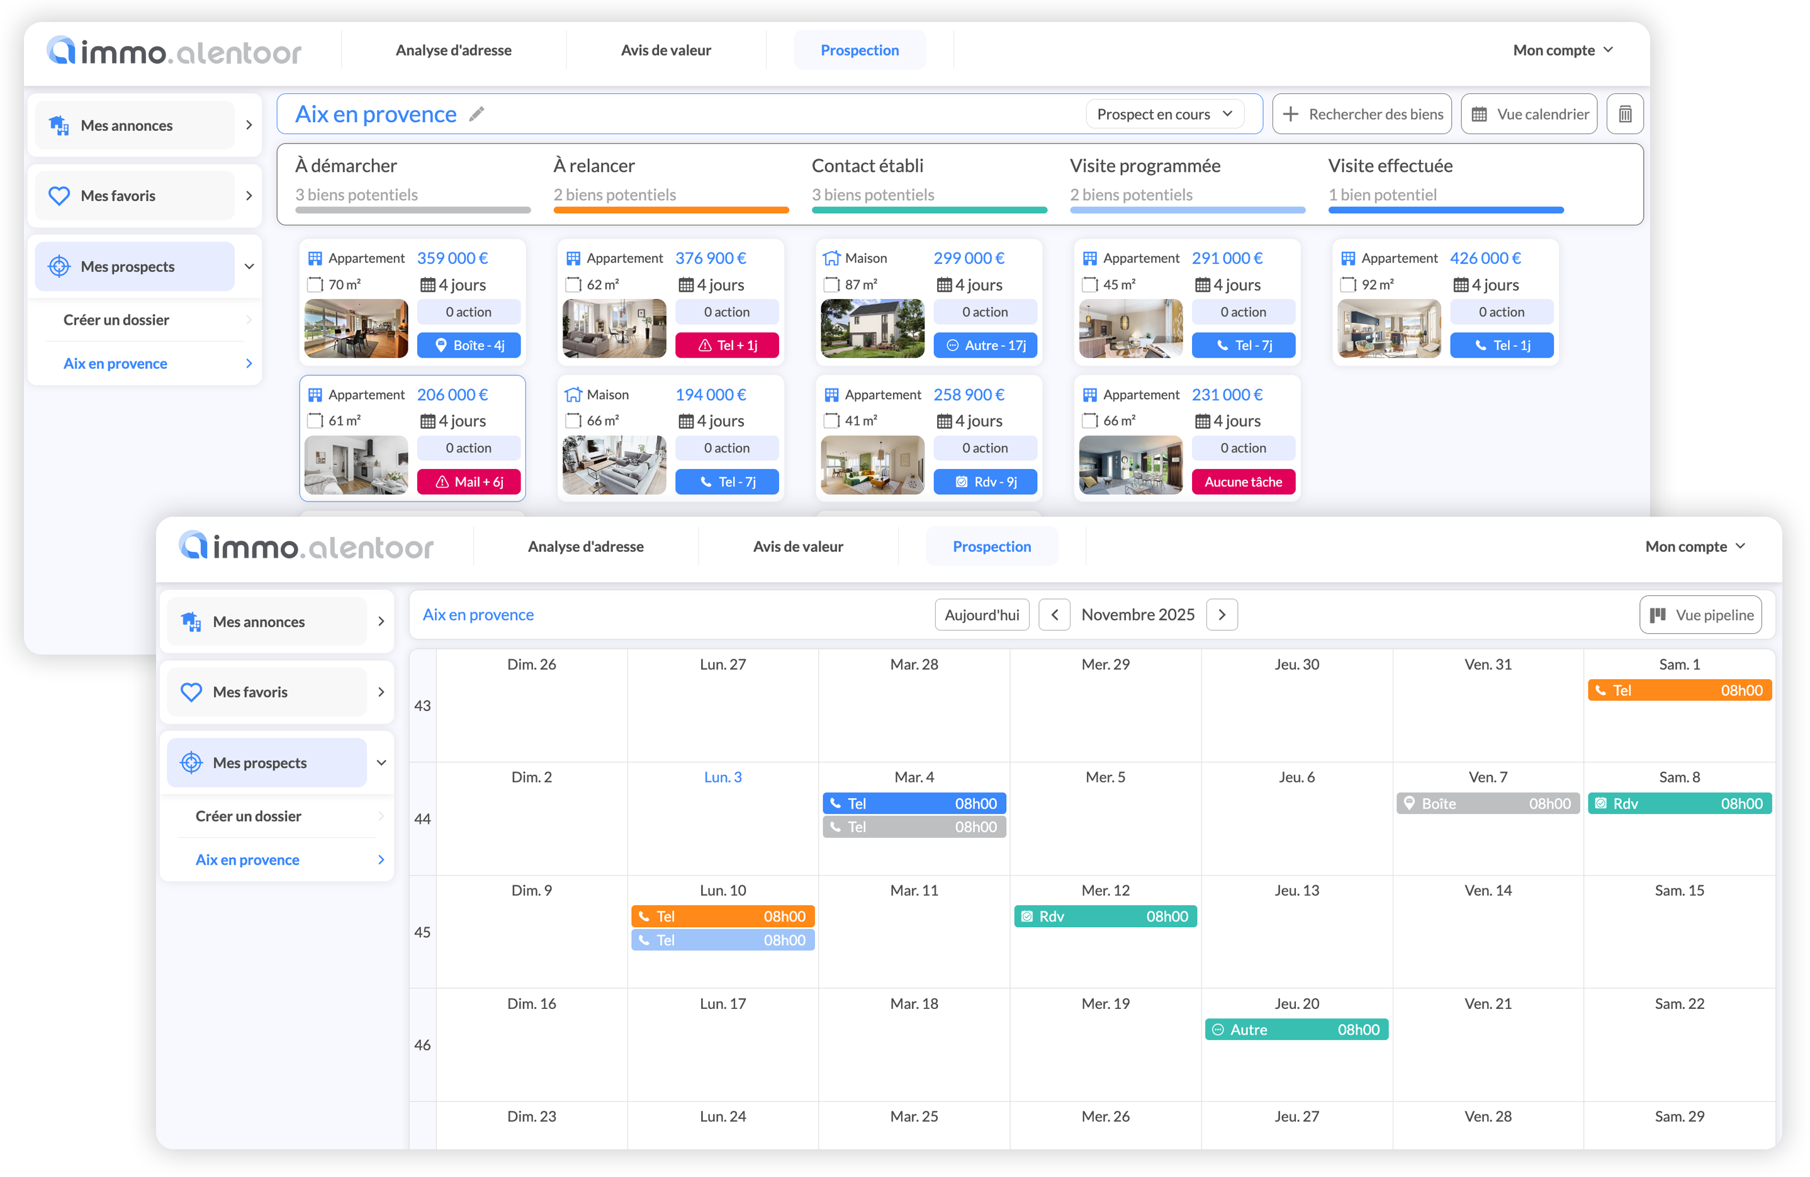Click the pipeline columns icon in Vue pipeline
Viewport: 1810px width, 1177px height.
pyautogui.click(x=1658, y=615)
